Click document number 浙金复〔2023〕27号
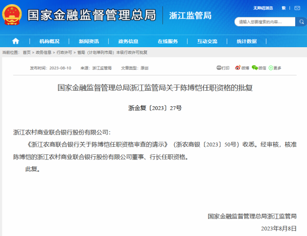 coord(155,108)
